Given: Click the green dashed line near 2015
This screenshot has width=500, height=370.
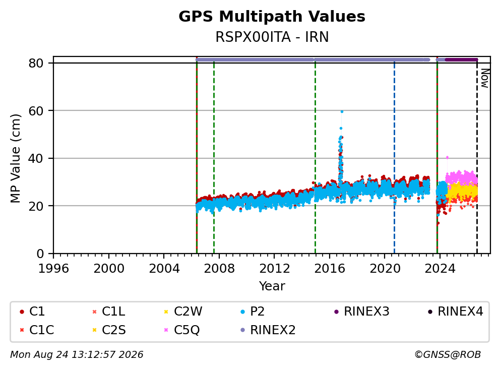Looking at the screenshot, I should pyautogui.click(x=316, y=156).
